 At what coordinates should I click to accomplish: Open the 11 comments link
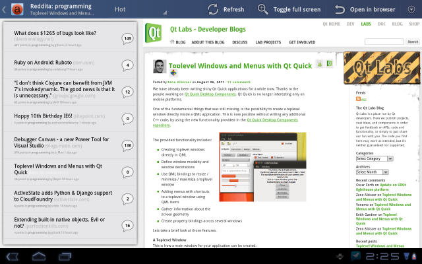(x=239, y=82)
